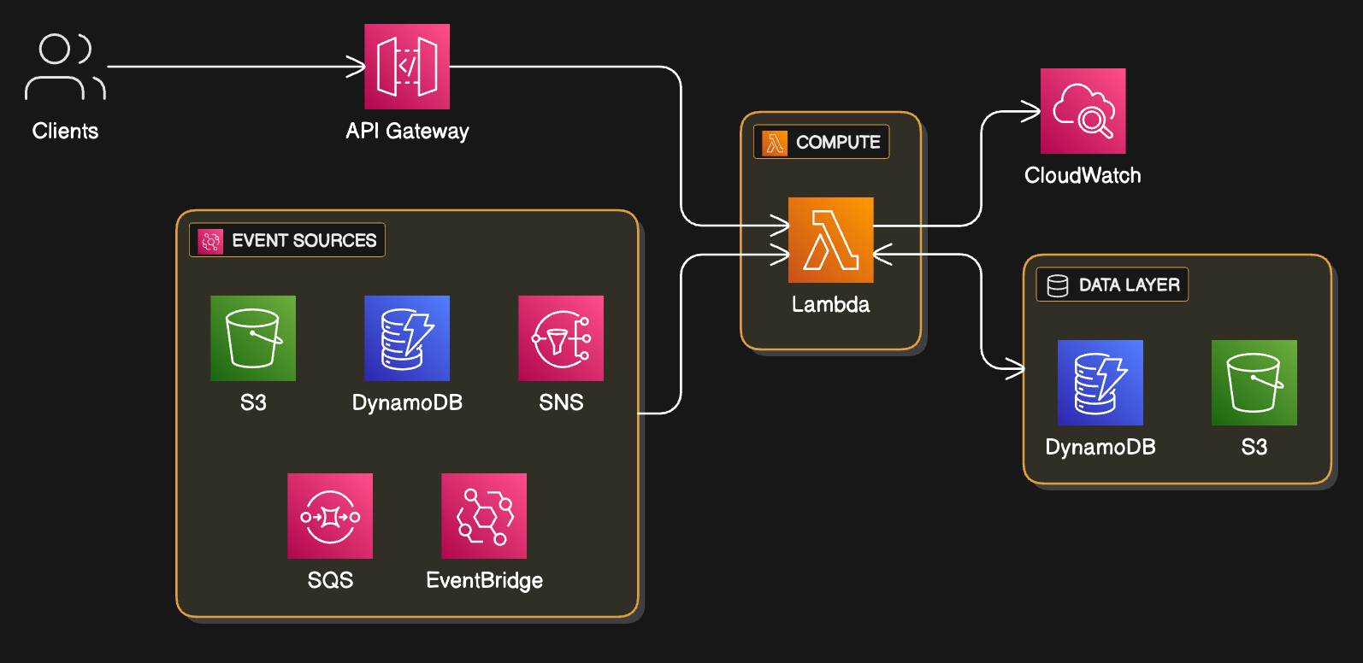Click the CloudWatch text label
1363x663 pixels.
pyautogui.click(x=1083, y=175)
